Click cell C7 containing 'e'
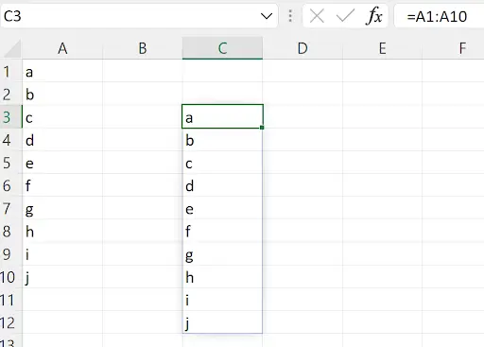Screen dimensions: 484x347 click(222, 208)
